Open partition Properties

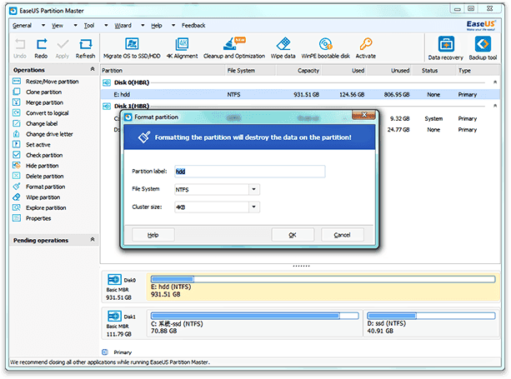[32, 218]
